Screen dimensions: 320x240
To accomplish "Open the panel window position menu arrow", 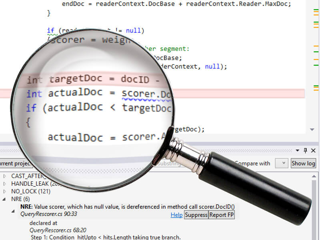I will pos(297,150).
